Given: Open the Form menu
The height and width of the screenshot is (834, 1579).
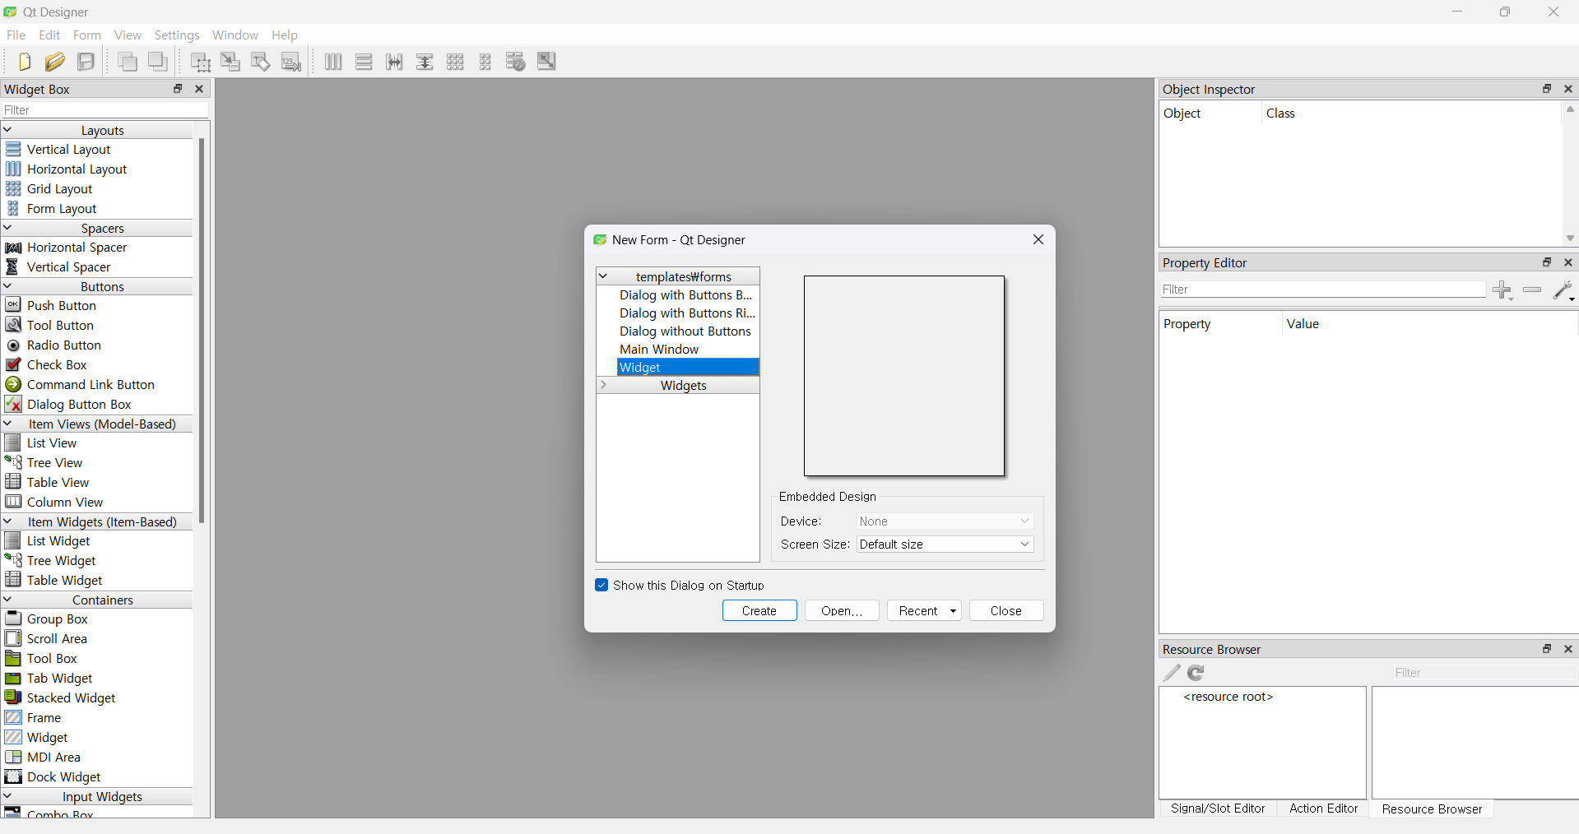Looking at the screenshot, I should click(87, 35).
